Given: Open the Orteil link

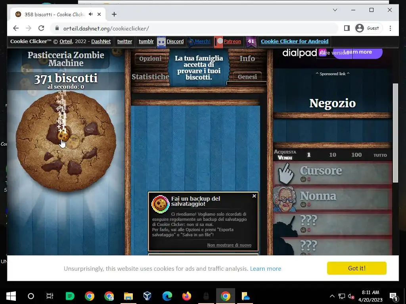Looking at the screenshot, I should pyautogui.click(x=65, y=41).
